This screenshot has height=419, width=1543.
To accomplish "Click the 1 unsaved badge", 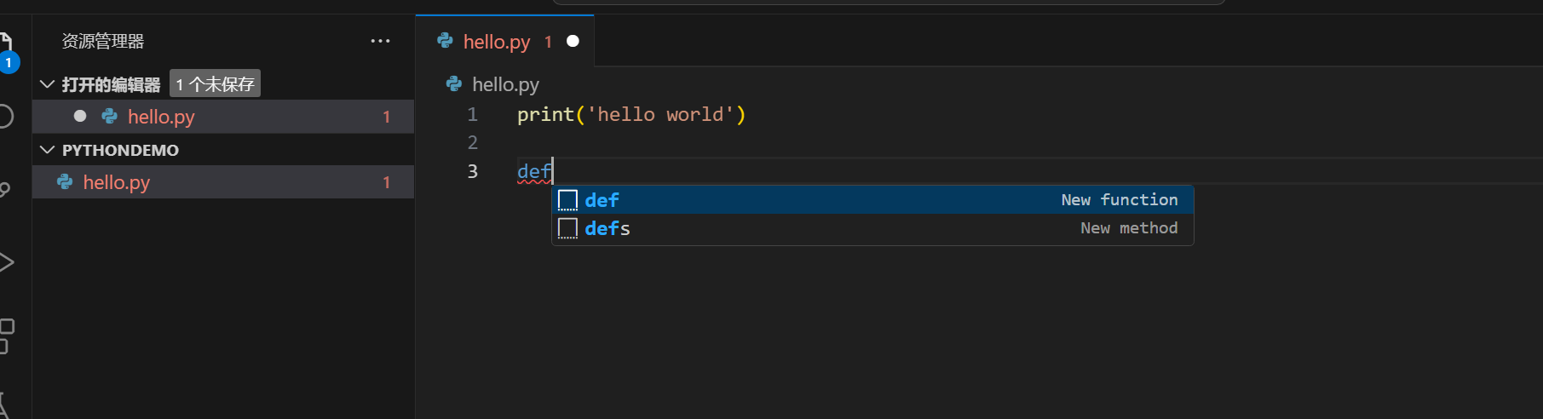I will [215, 83].
